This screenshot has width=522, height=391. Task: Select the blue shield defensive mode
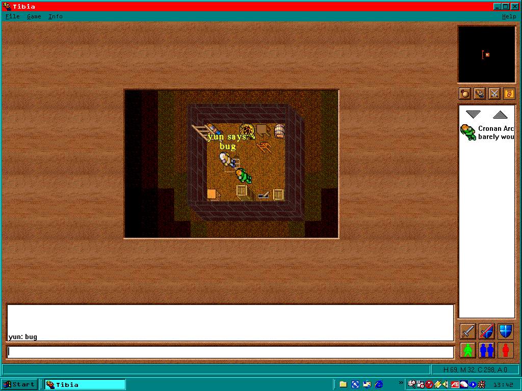506,331
